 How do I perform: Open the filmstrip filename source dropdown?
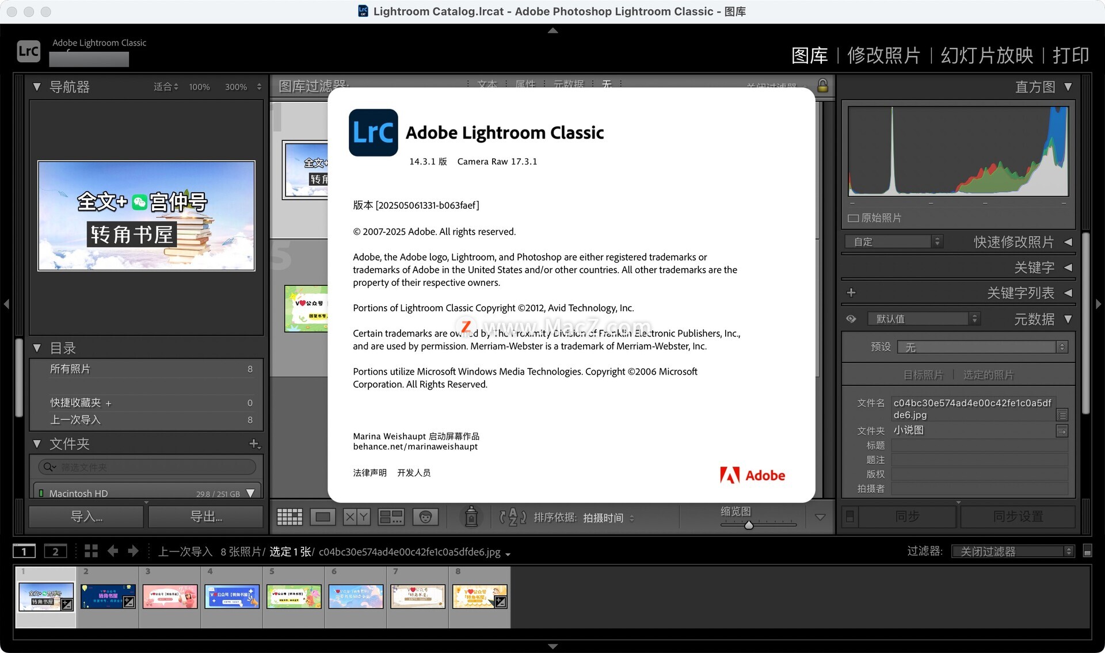[508, 553]
